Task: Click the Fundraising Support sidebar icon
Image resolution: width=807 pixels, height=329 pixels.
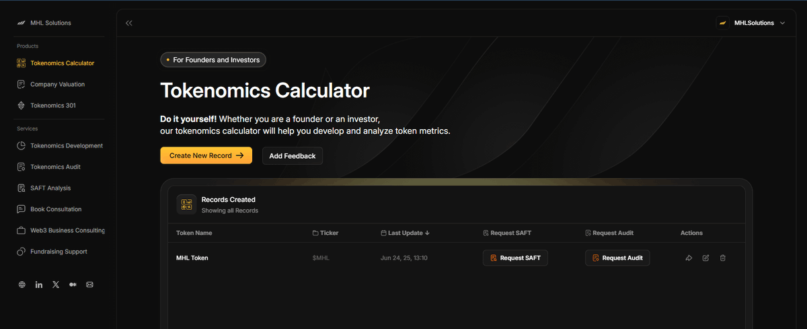Action: pos(22,252)
